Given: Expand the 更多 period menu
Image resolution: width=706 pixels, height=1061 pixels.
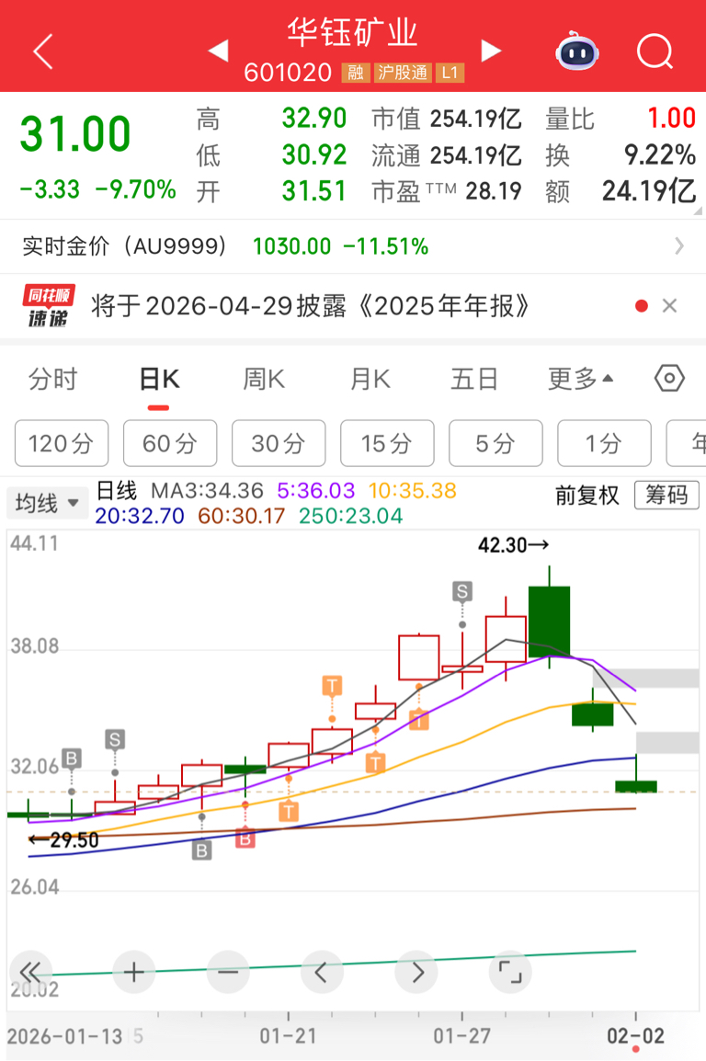Looking at the screenshot, I should coord(580,379).
